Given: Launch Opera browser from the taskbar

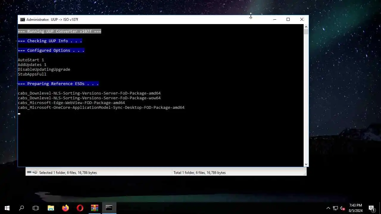Looking at the screenshot, I should (80, 208).
